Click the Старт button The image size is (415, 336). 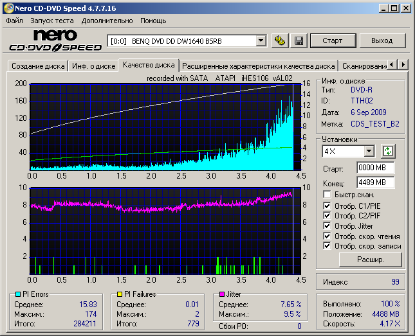(x=333, y=40)
